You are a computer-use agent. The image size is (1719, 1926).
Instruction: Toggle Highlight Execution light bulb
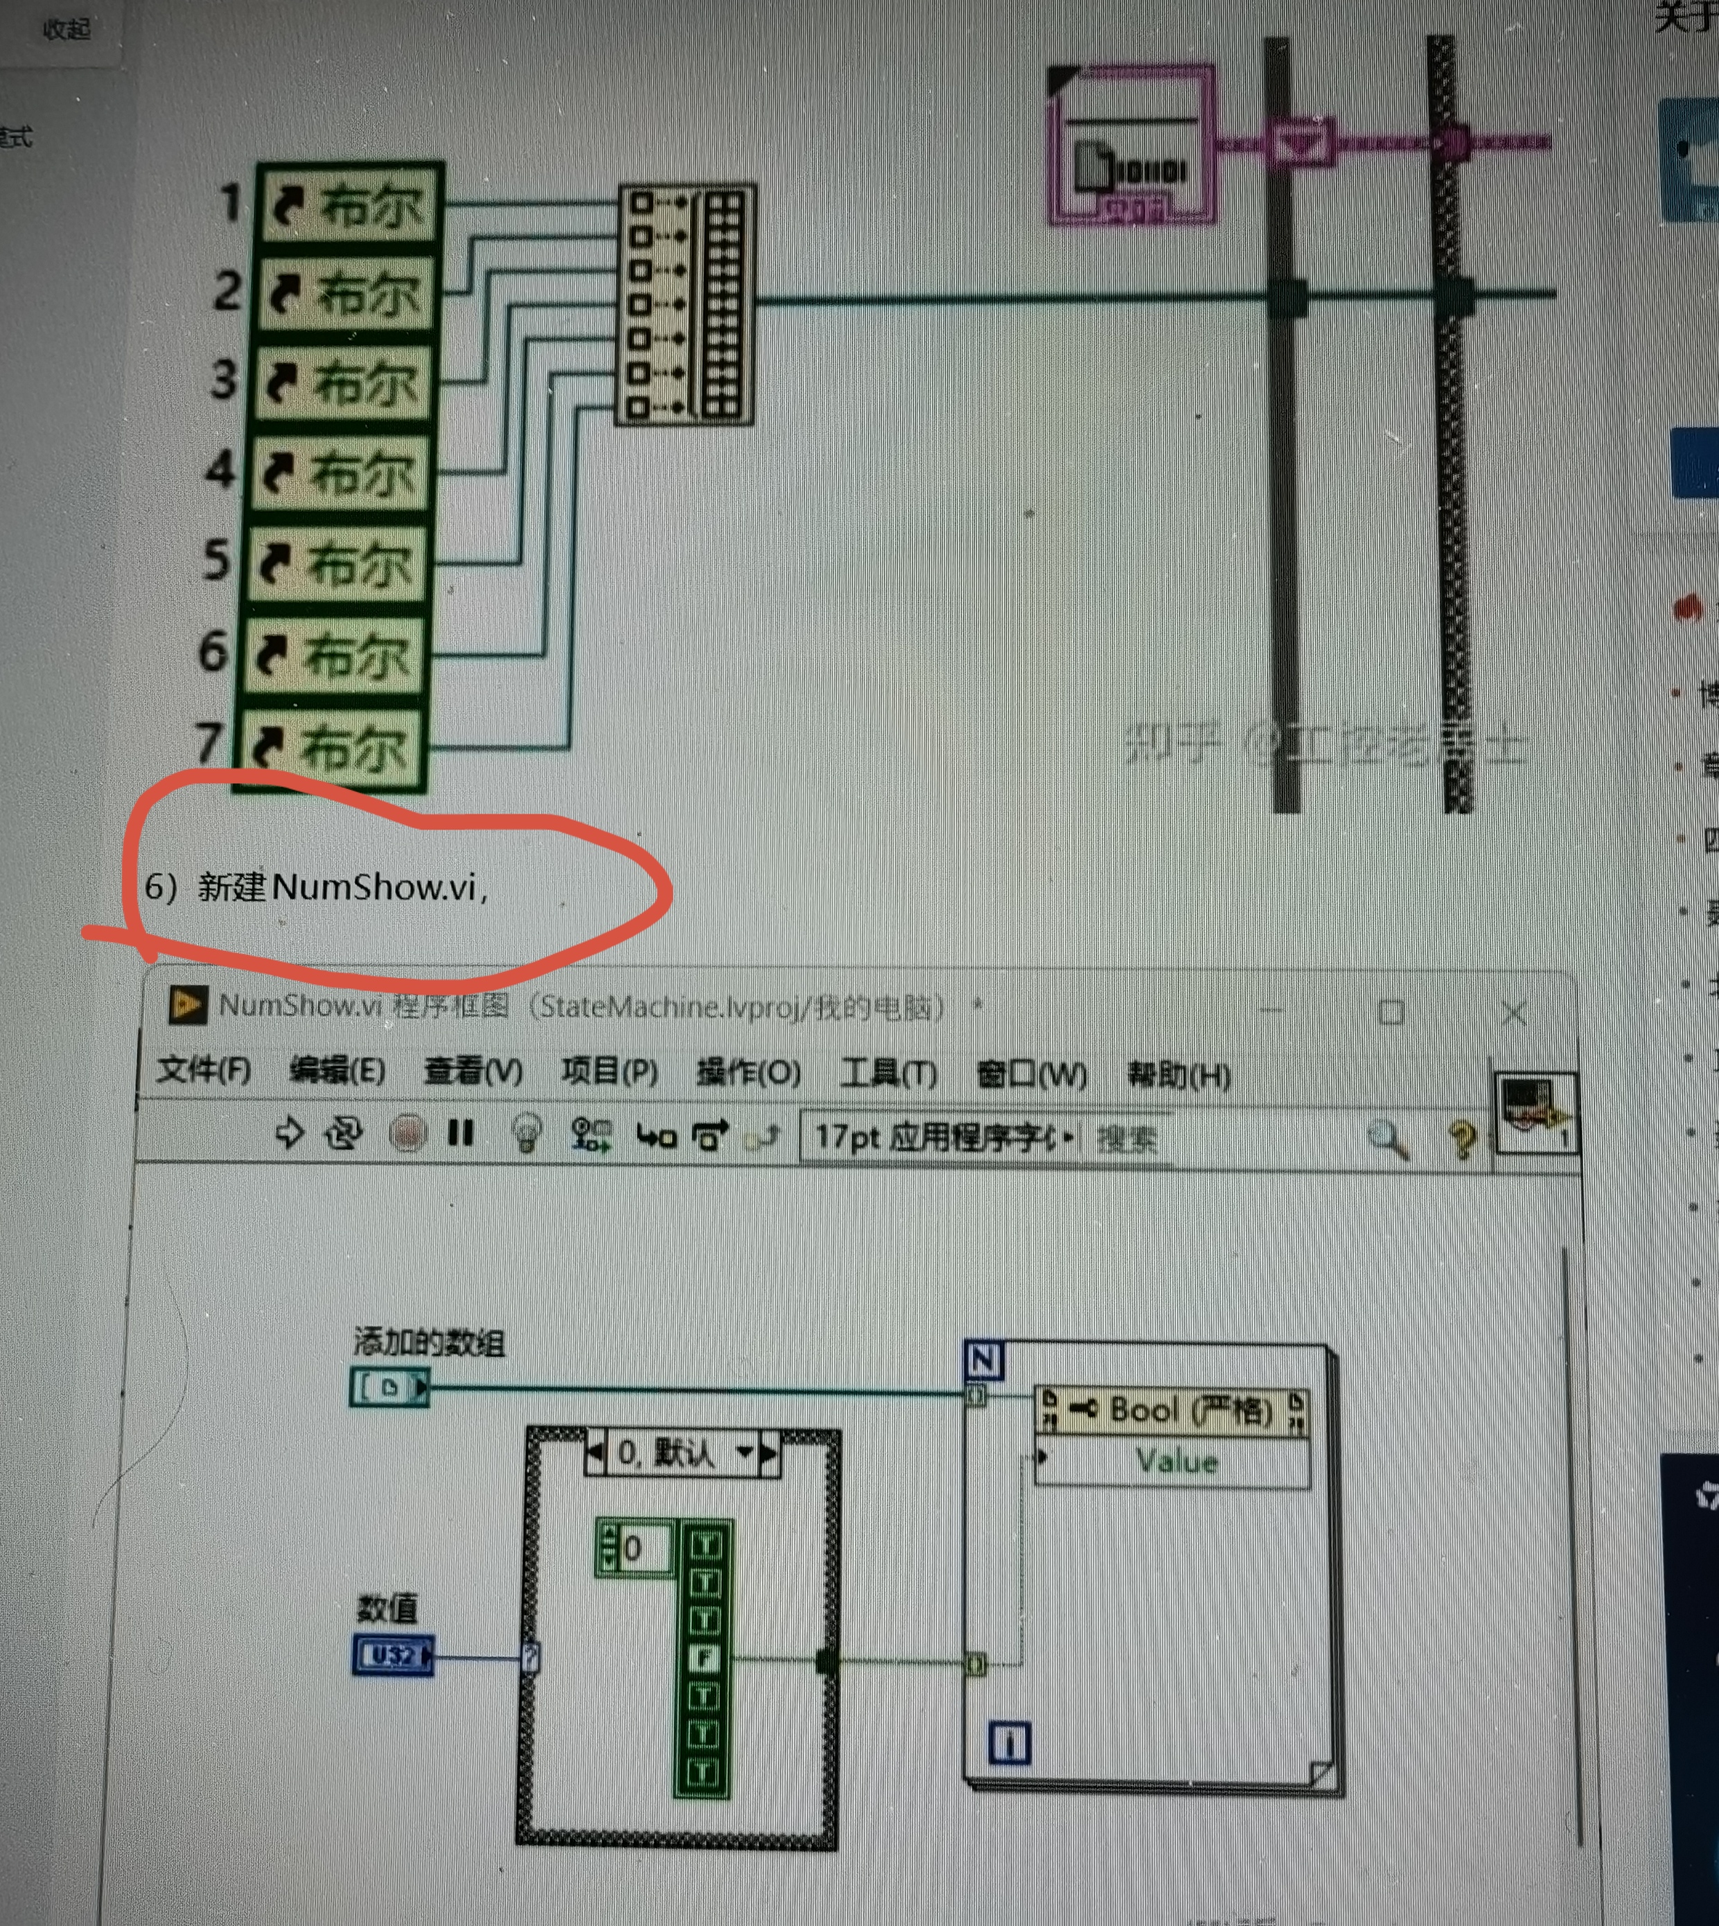[526, 1132]
